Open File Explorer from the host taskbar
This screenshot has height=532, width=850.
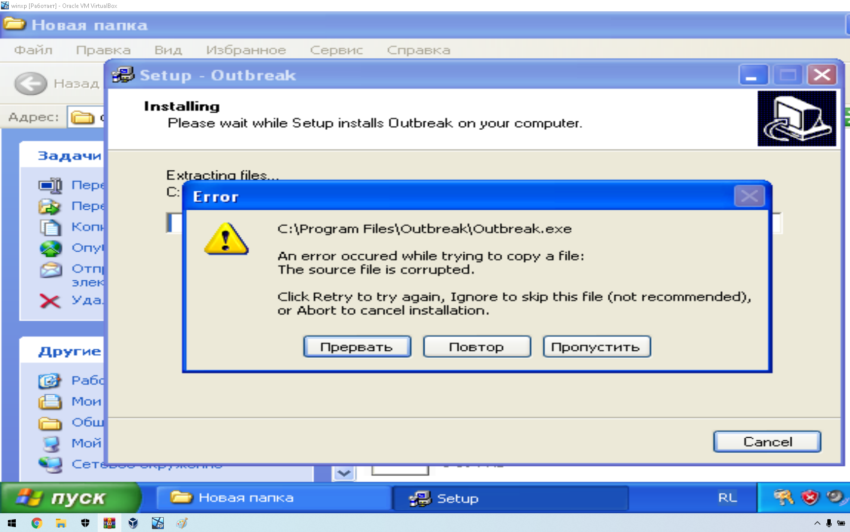point(61,523)
